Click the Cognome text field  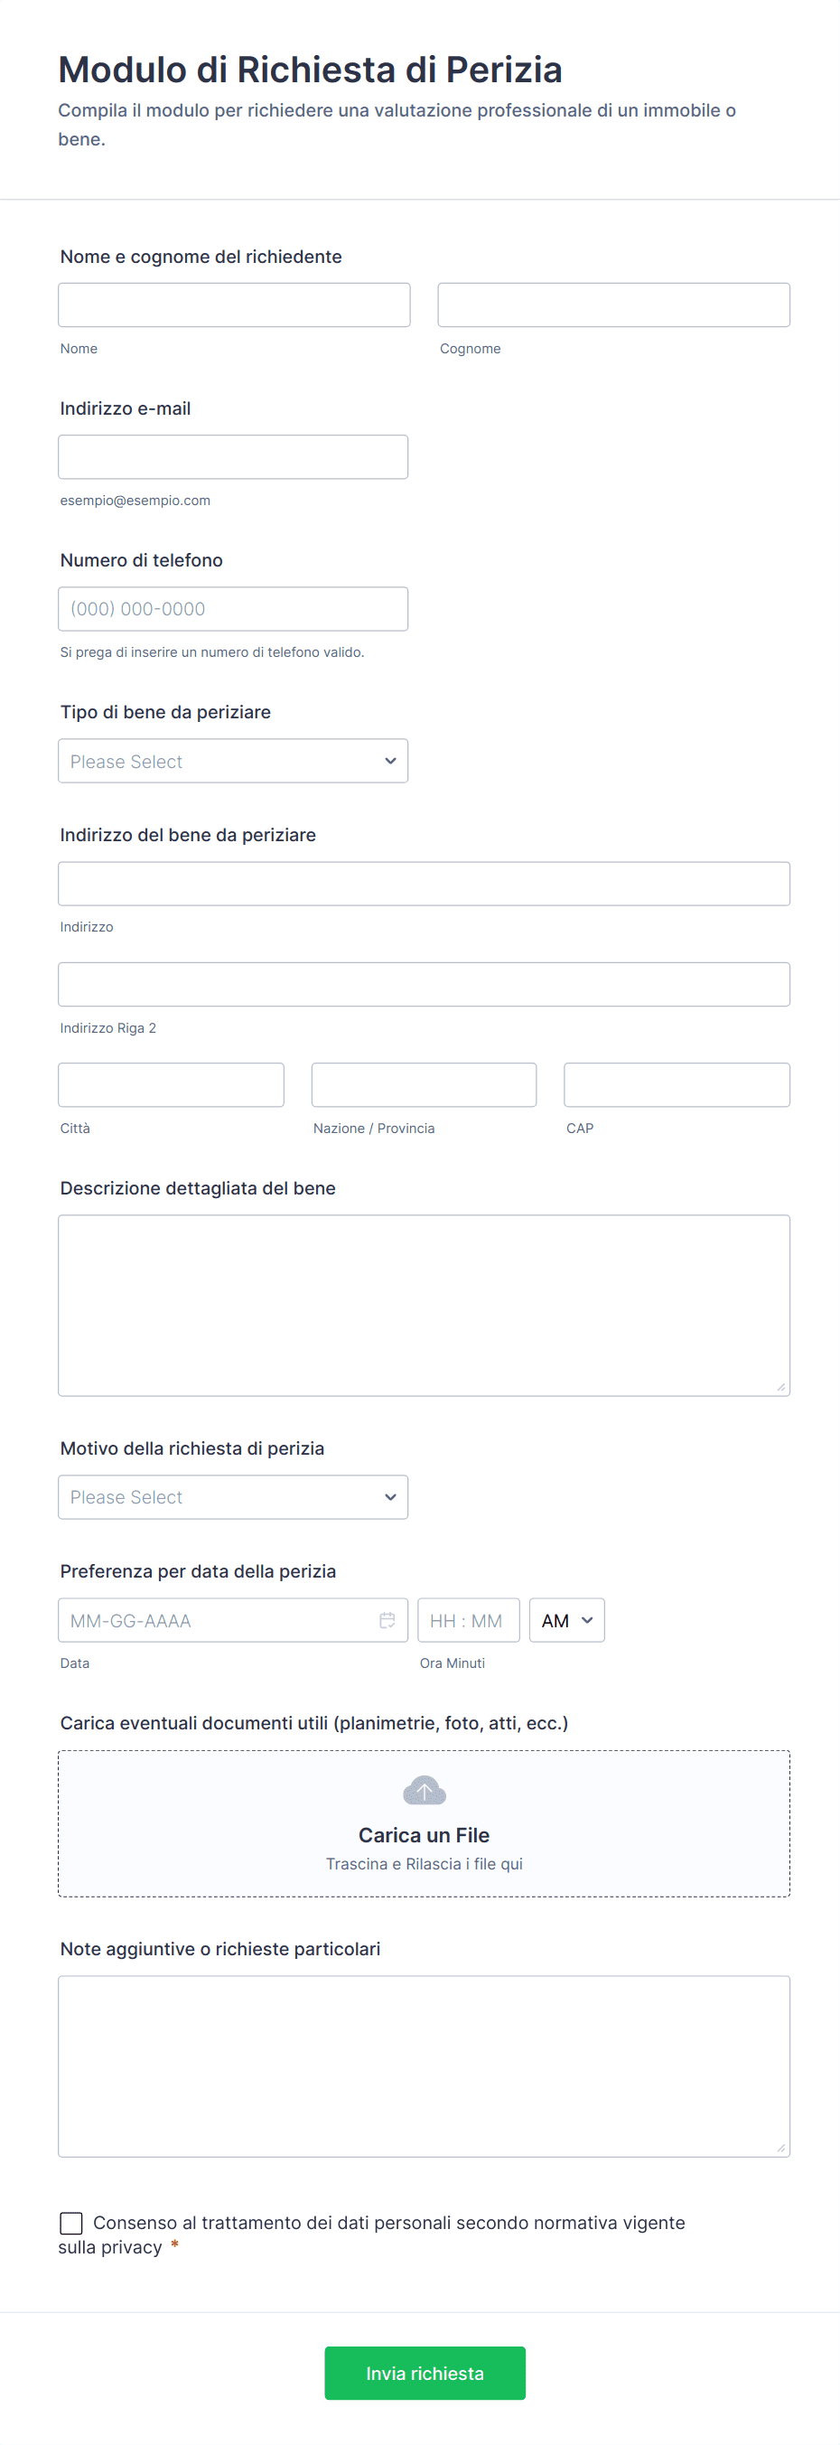click(613, 304)
